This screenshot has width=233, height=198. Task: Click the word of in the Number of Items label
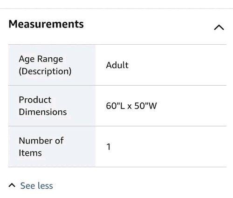coord(59,141)
